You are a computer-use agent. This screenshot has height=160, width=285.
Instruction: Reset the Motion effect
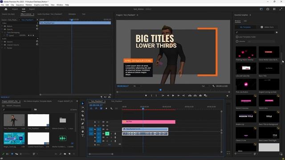37,26
